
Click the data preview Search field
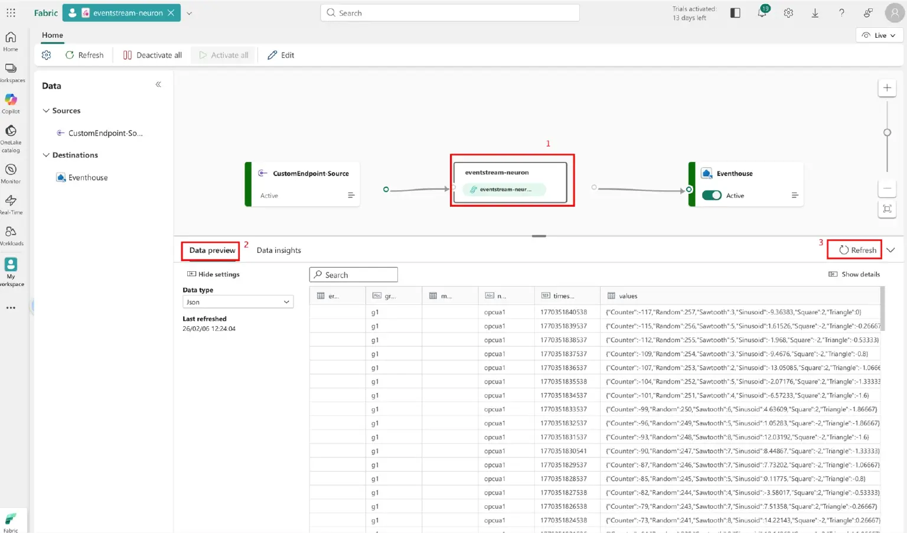click(353, 275)
